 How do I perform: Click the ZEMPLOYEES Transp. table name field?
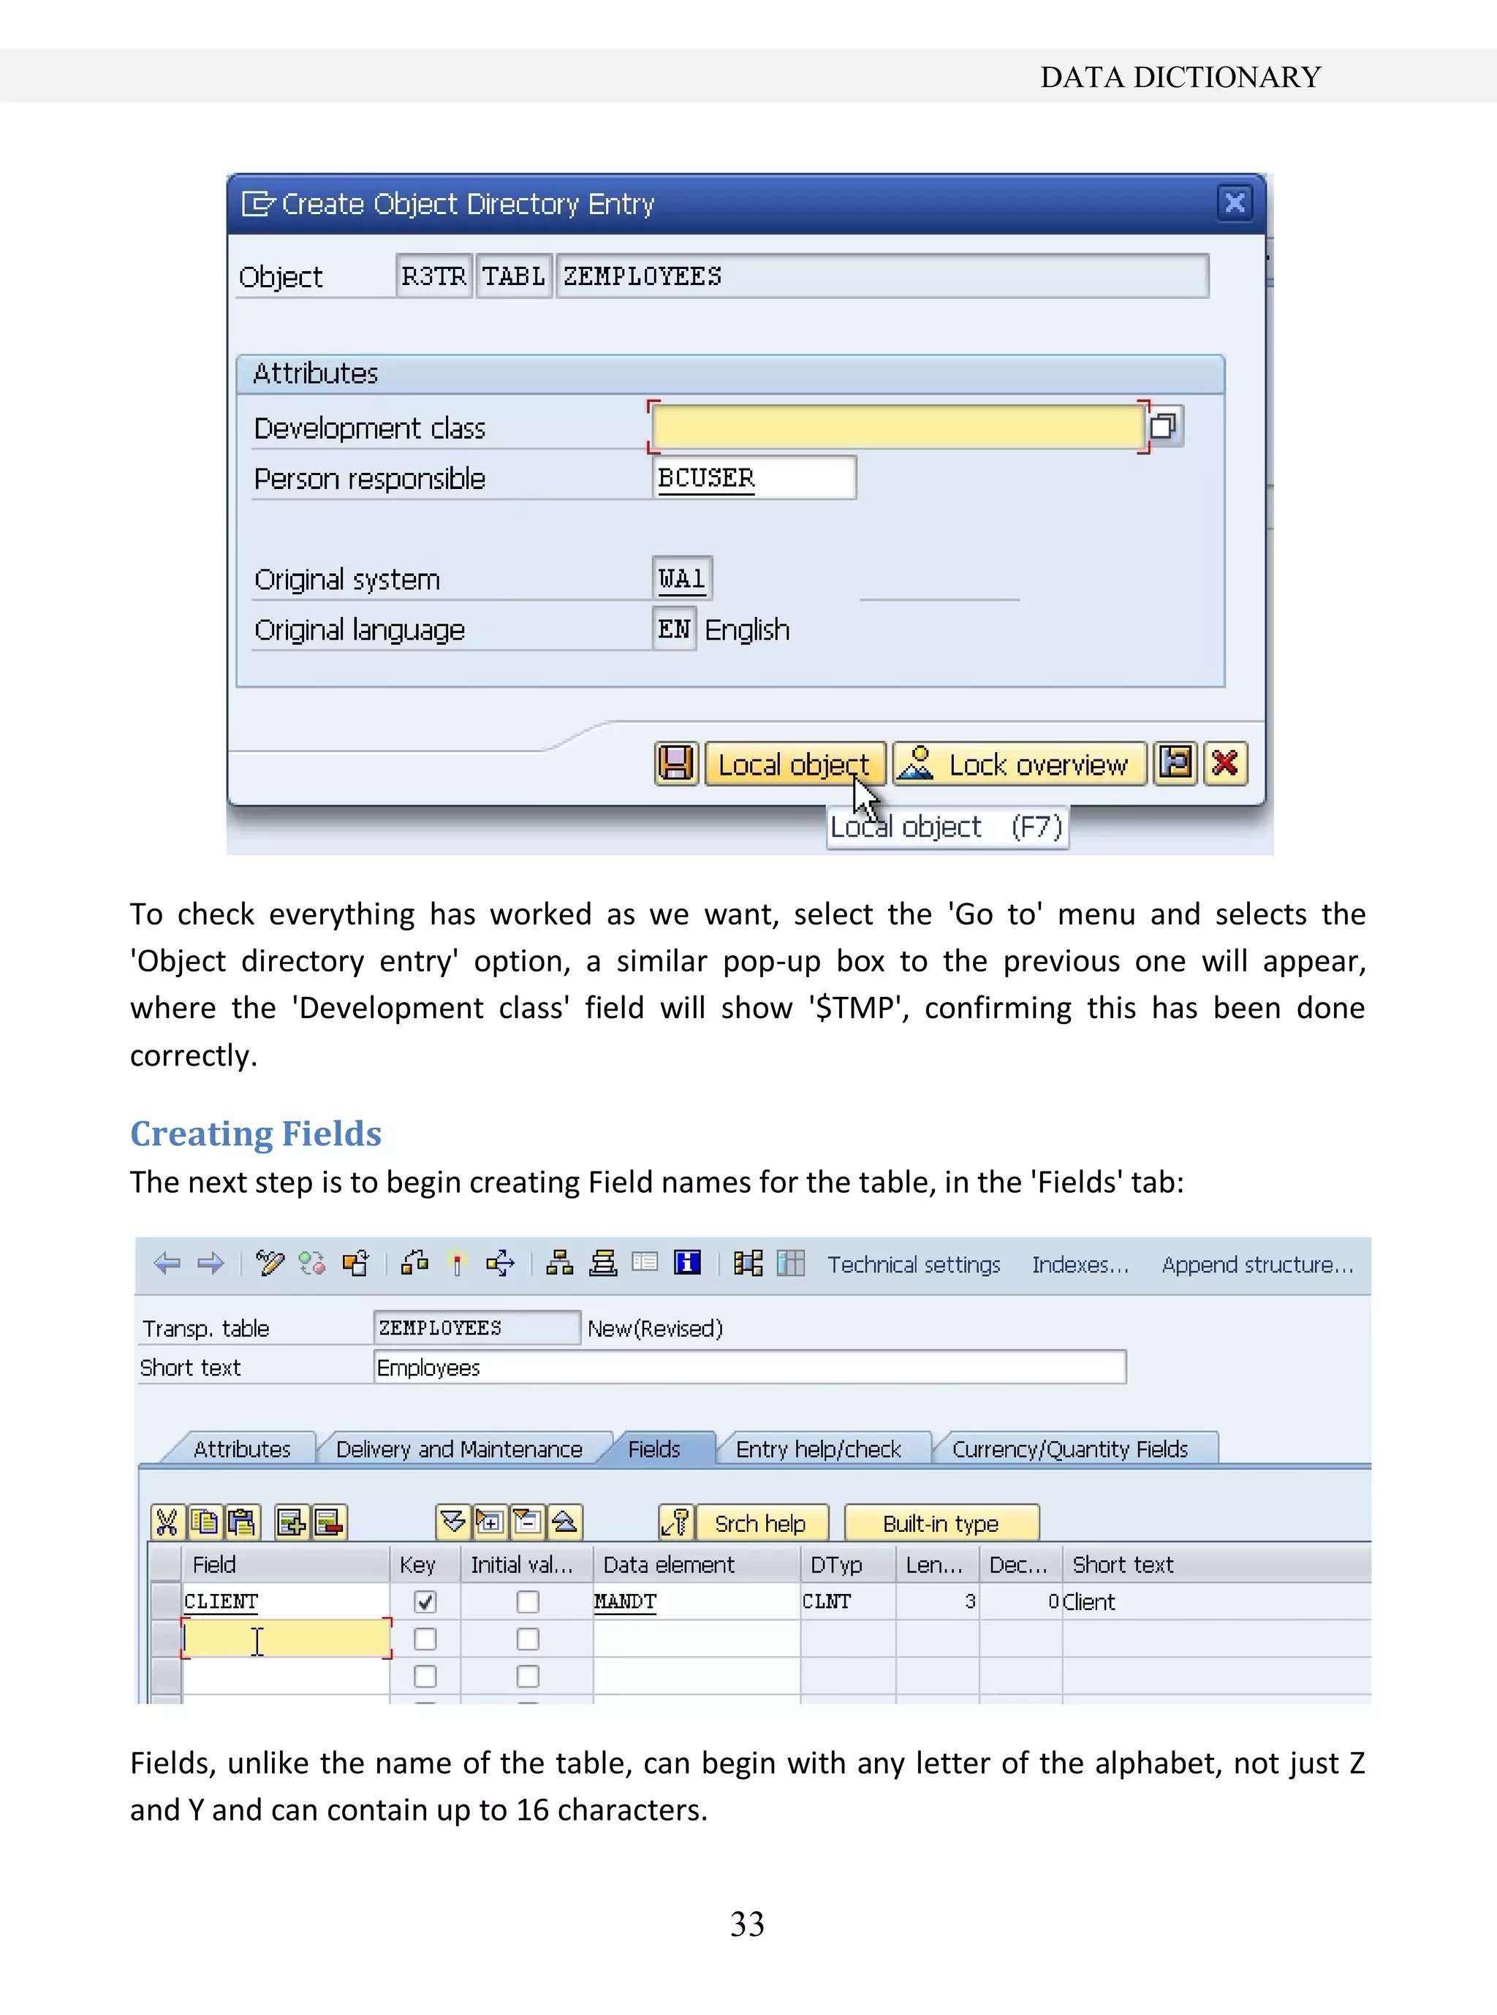[x=477, y=1327]
